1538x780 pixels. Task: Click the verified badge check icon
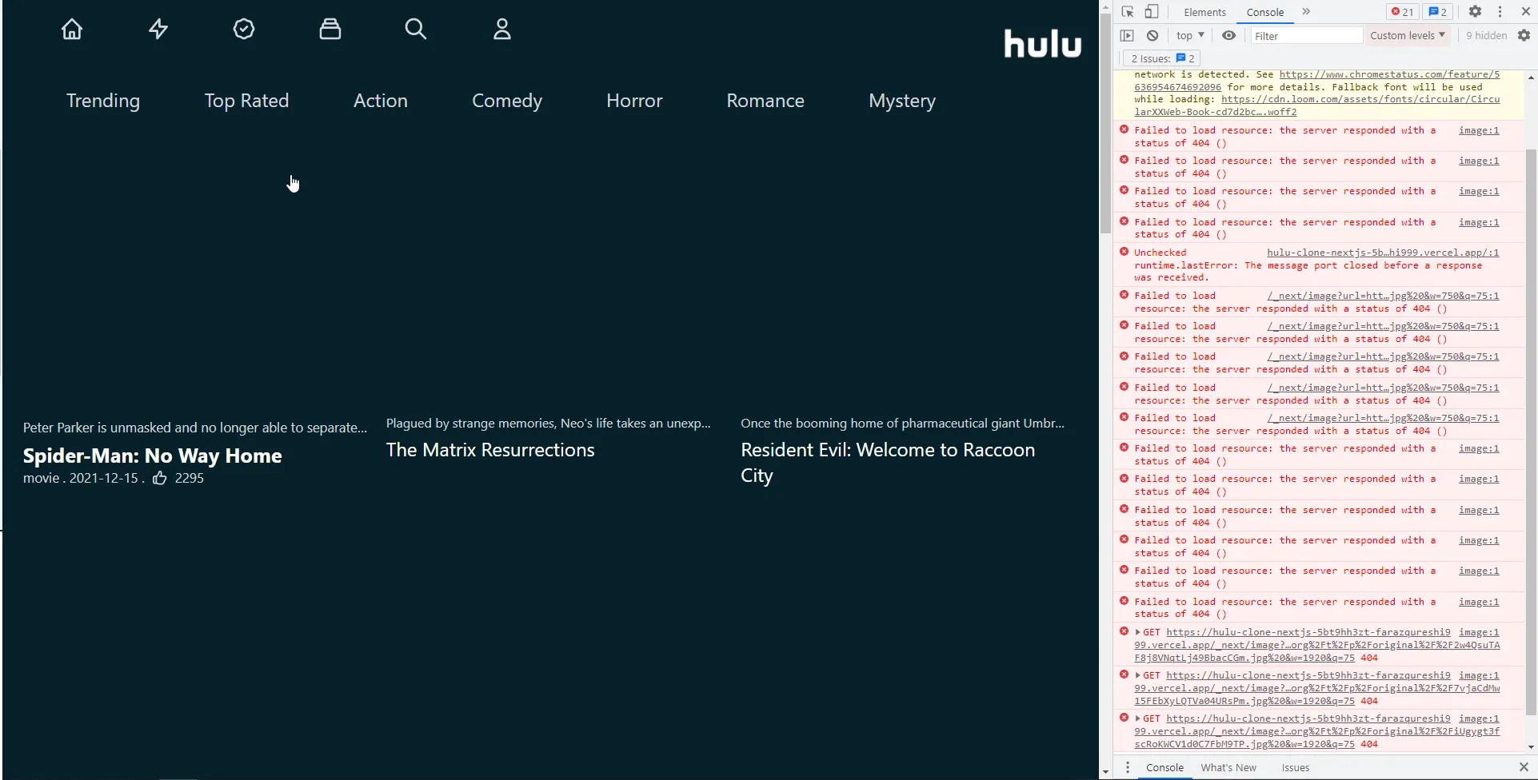[244, 30]
